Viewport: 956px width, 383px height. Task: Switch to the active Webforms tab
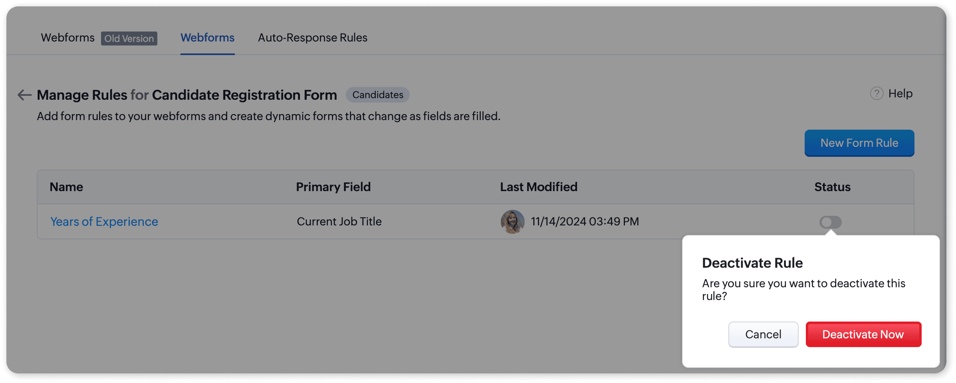(x=207, y=38)
